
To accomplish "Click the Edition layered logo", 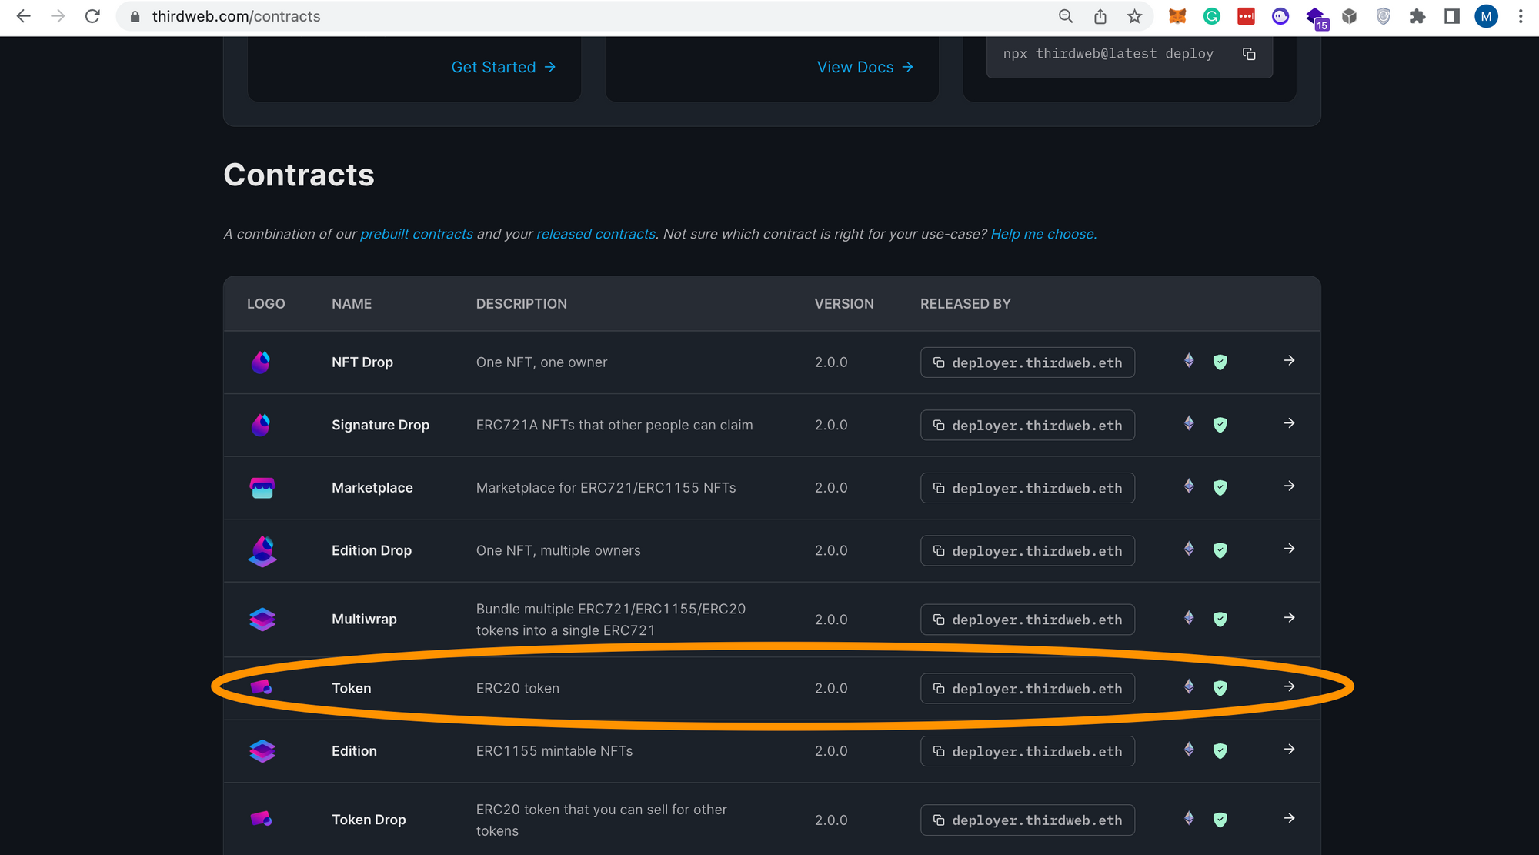I will pyautogui.click(x=262, y=751).
